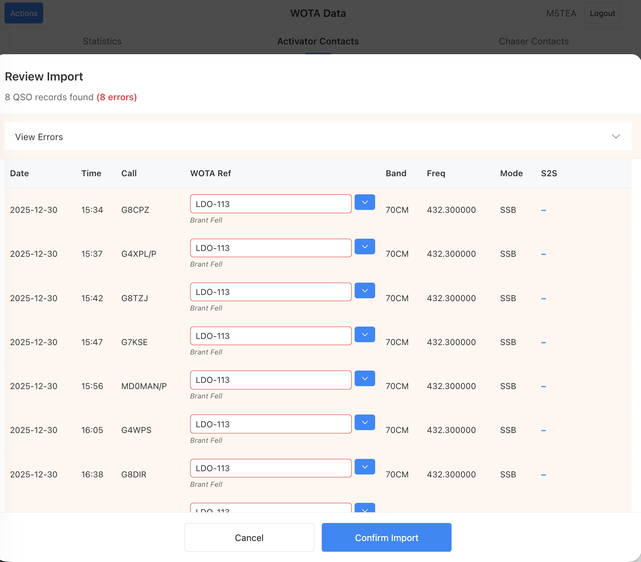Image resolution: width=641 pixels, height=562 pixels.
Task: Switch to the Chaser Contacts tab
Action: 533,41
